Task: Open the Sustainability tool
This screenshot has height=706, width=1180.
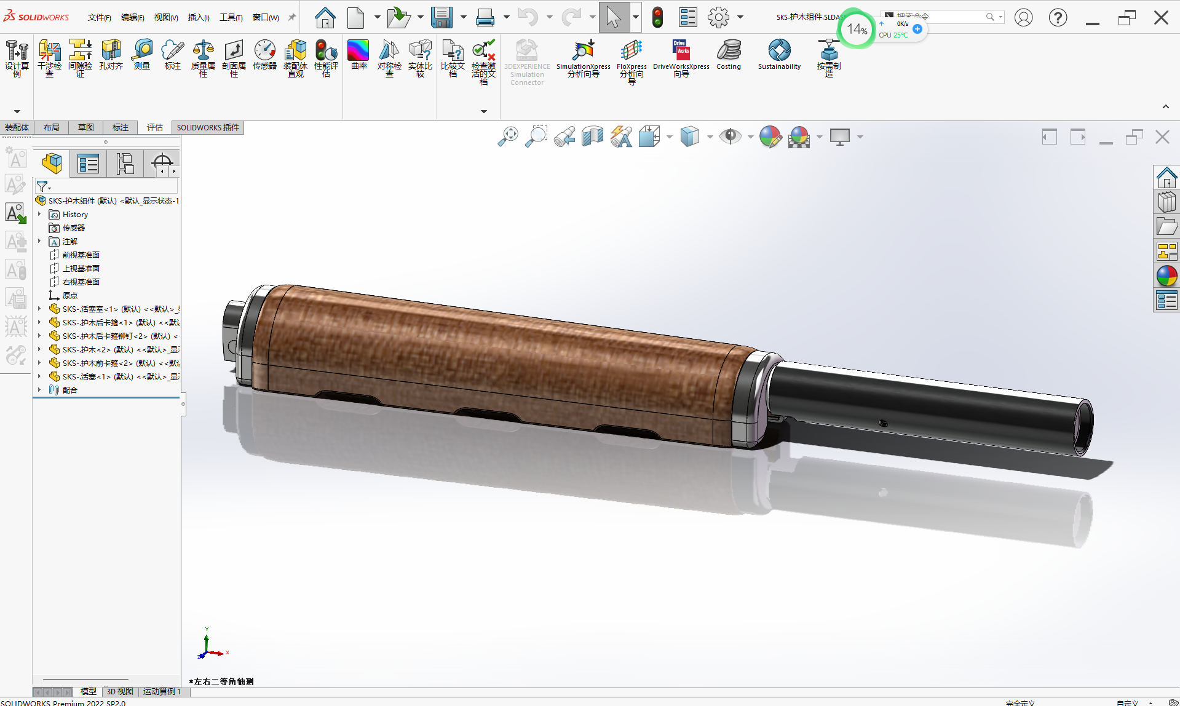Action: [779, 55]
